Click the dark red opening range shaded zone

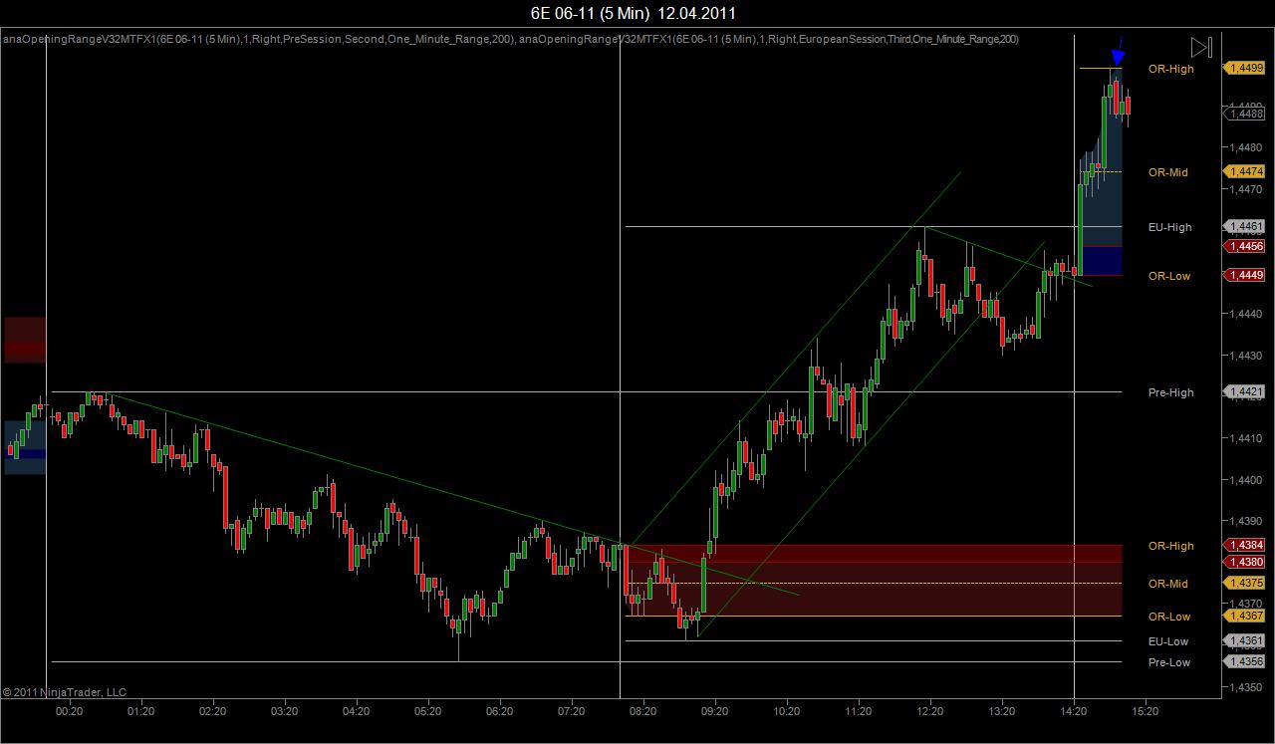tap(873, 580)
